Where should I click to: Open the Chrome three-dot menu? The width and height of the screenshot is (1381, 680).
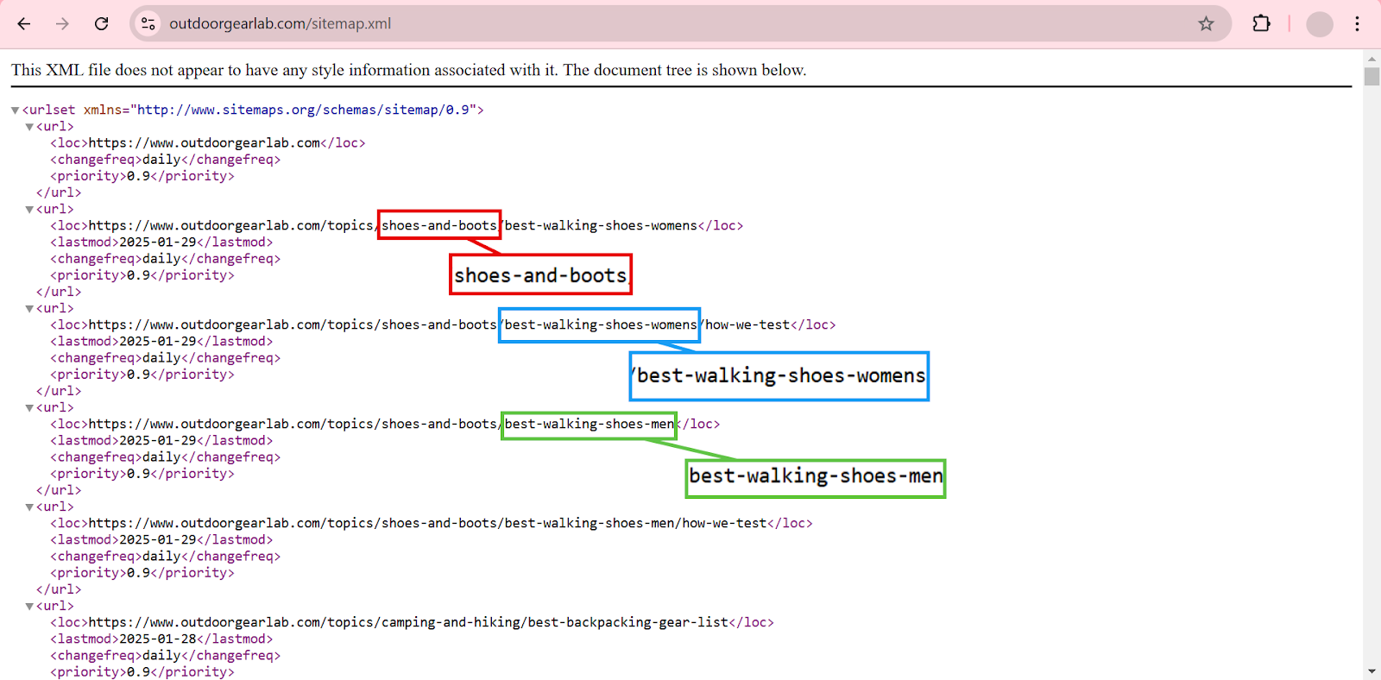(x=1357, y=24)
